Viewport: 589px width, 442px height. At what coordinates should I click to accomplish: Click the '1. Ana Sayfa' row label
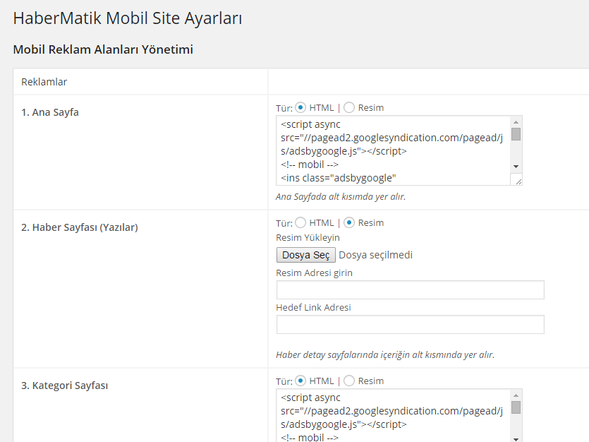point(50,112)
